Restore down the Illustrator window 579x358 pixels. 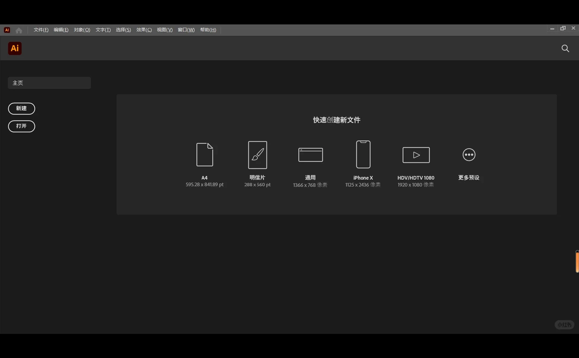[563, 28]
